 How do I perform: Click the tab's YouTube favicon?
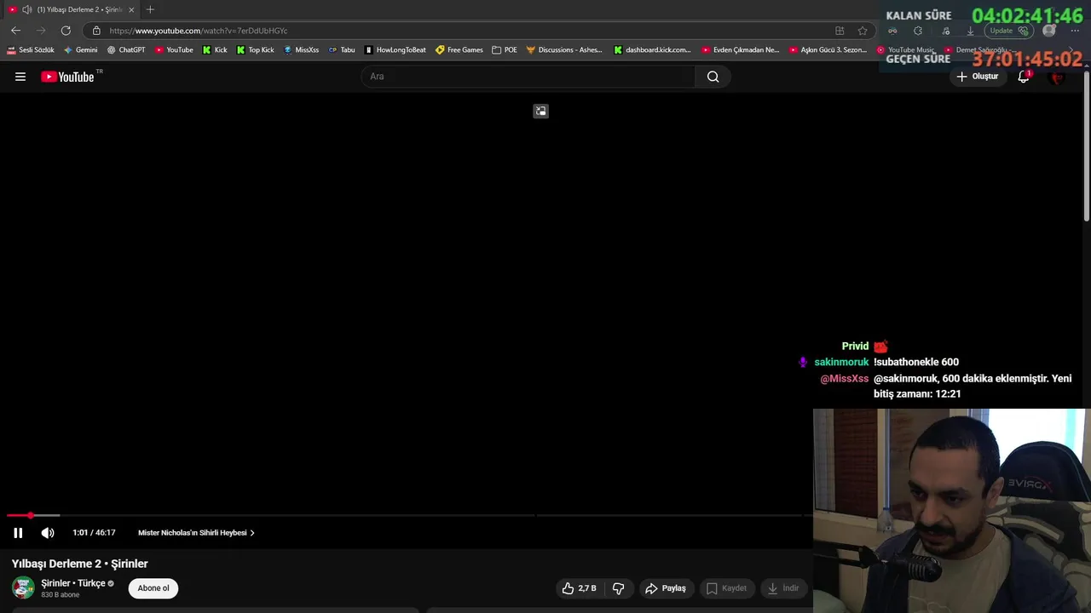[x=12, y=9]
